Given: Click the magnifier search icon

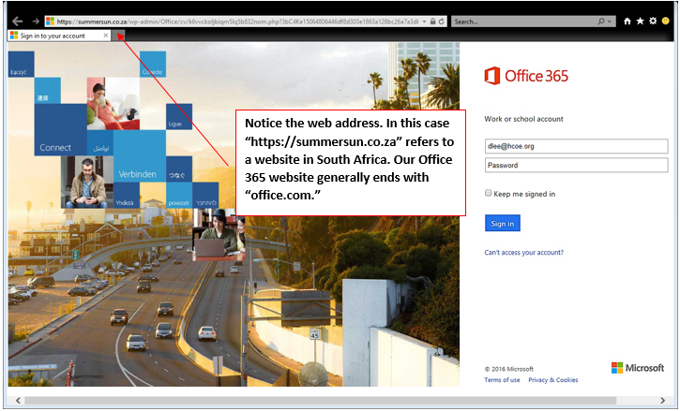Looking at the screenshot, I should (x=601, y=22).
